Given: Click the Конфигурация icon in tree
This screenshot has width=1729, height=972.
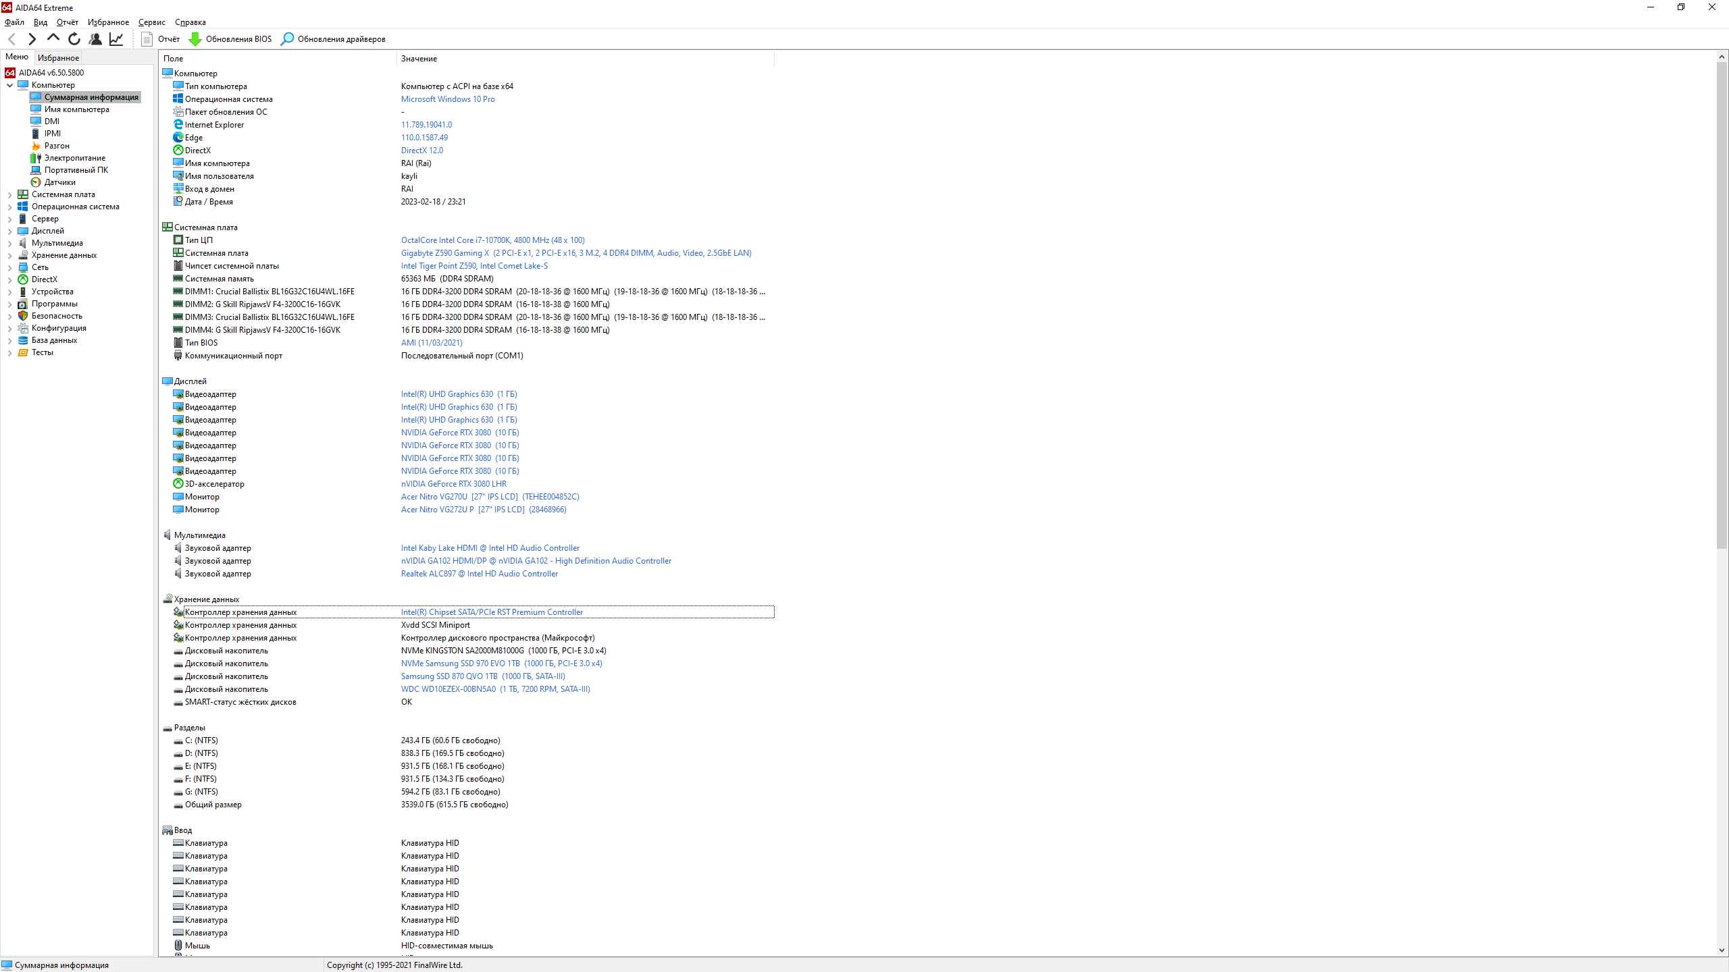Looking at the screenshot, I should point(23,328).
